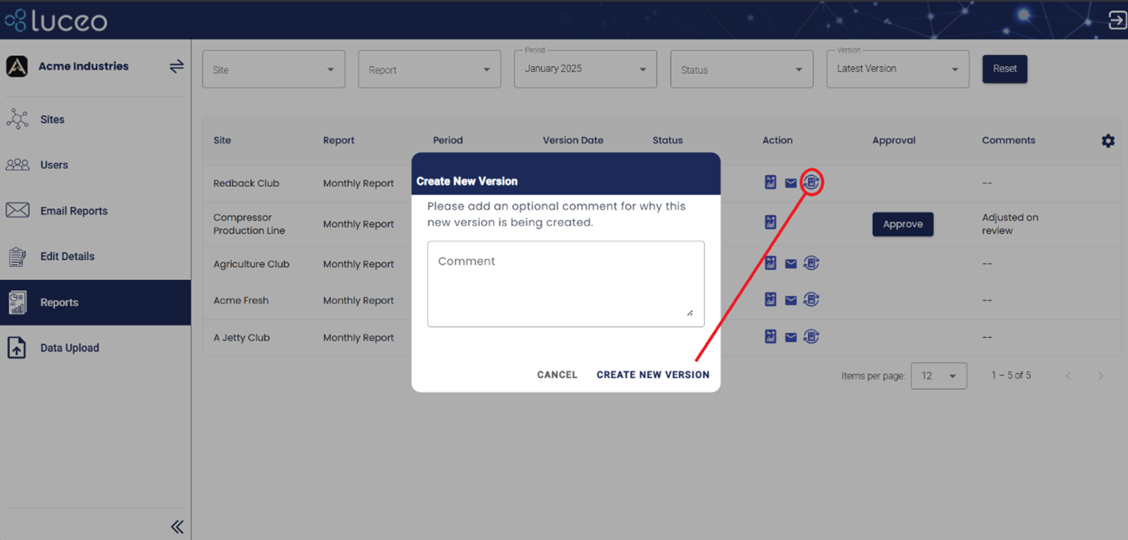
Task: Open the column settings gear icon
Action: [x=1108, y=140]
